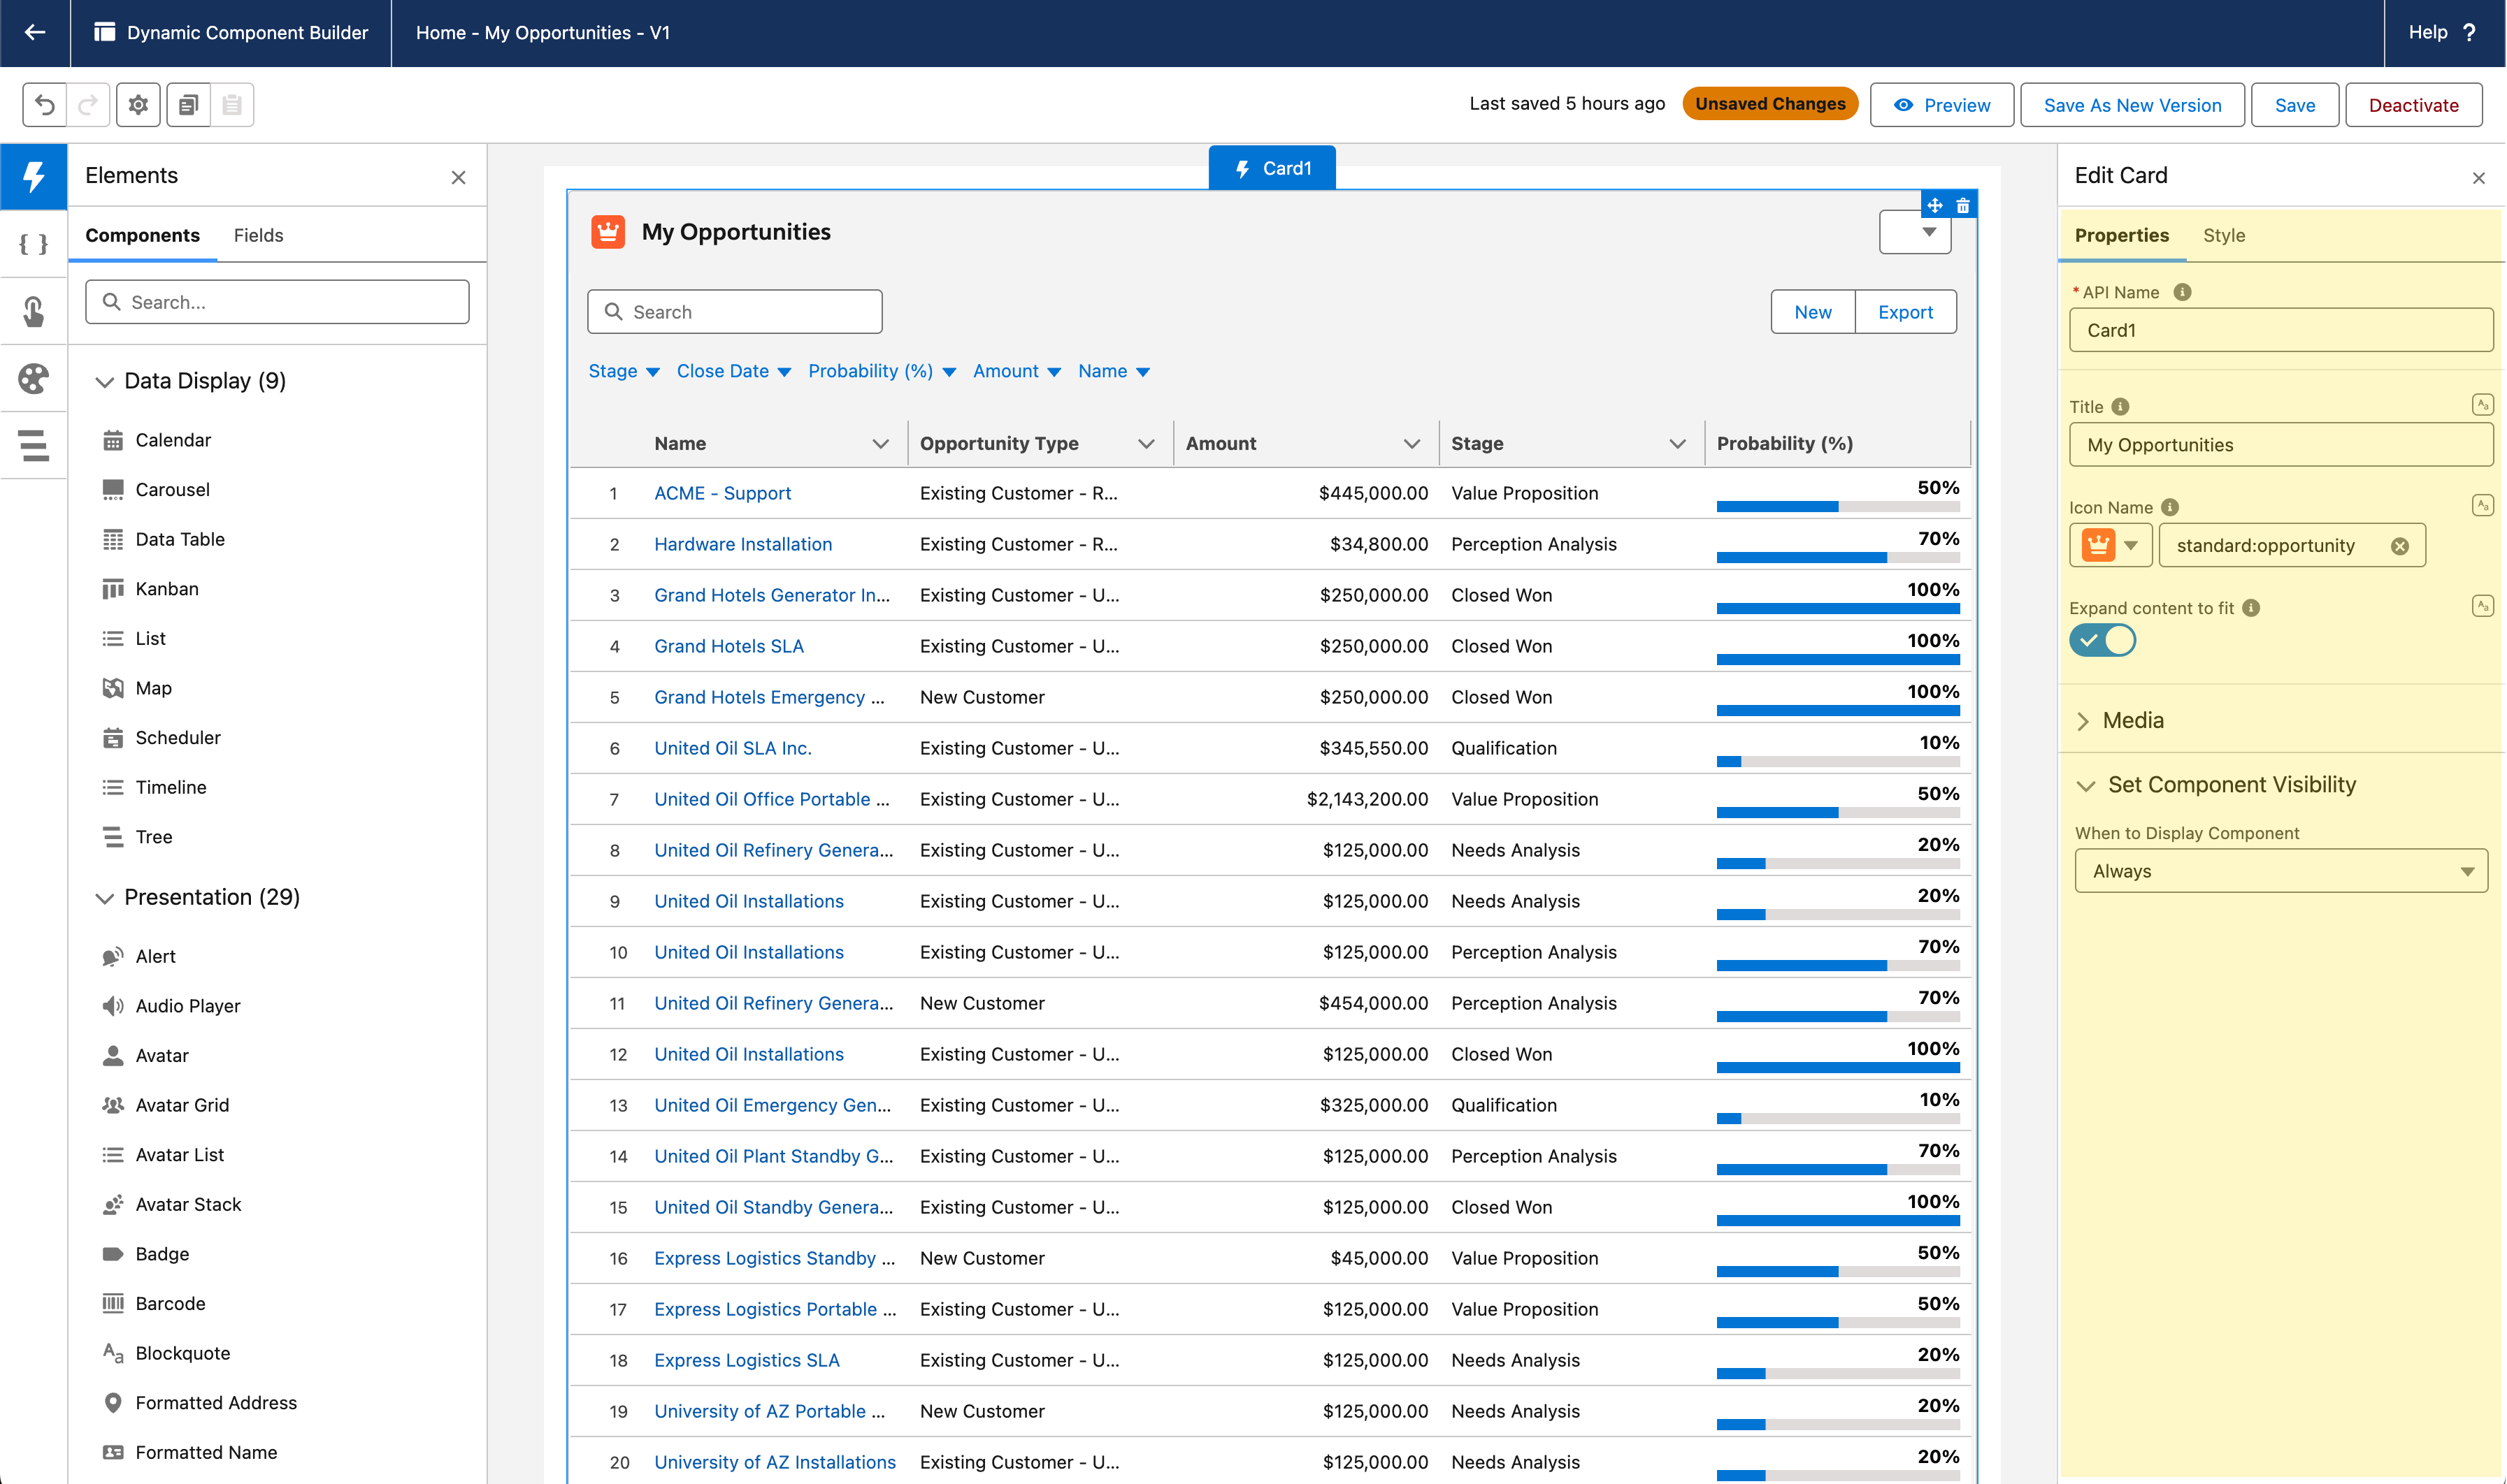Click the undo arrow icon in toolbar
The width and height of the screenshot is (2507, 1484).
tap(45, 105)
